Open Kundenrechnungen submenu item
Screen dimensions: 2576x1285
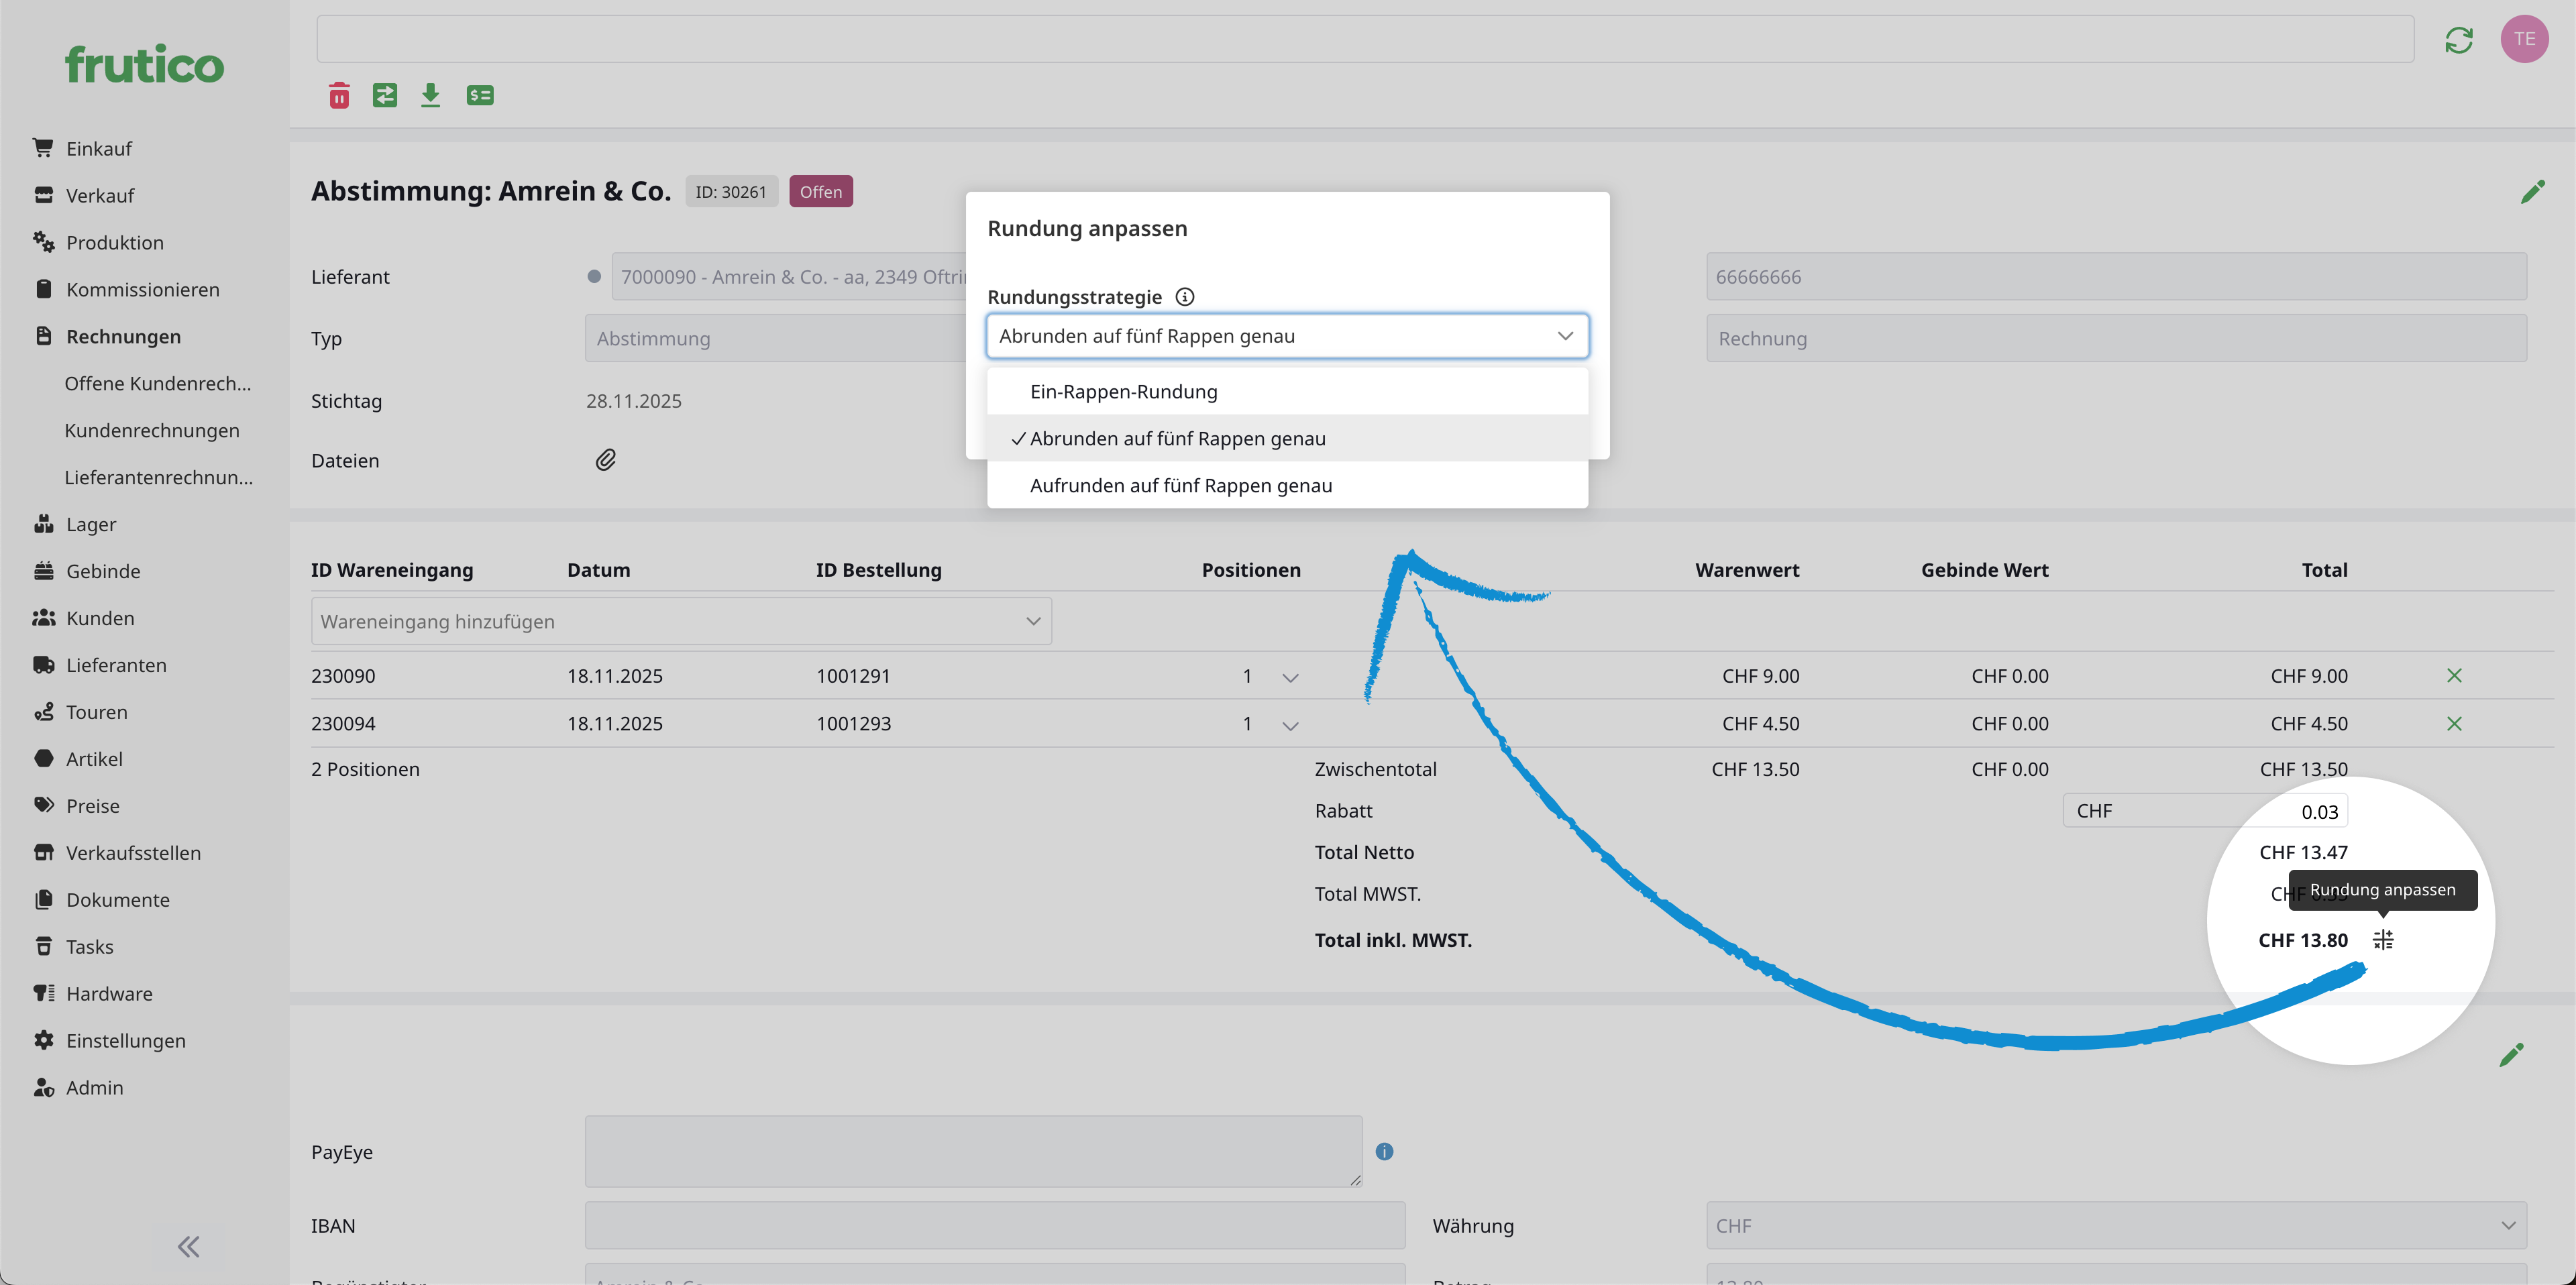point(151,431)
